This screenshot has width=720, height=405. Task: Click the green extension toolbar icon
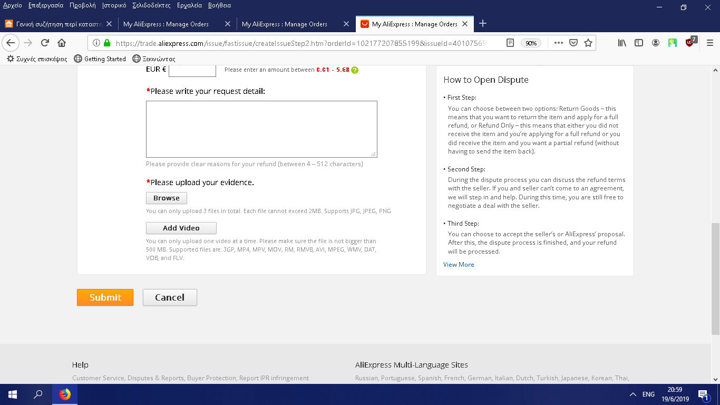pyautogui.click(x=673, y=43)
